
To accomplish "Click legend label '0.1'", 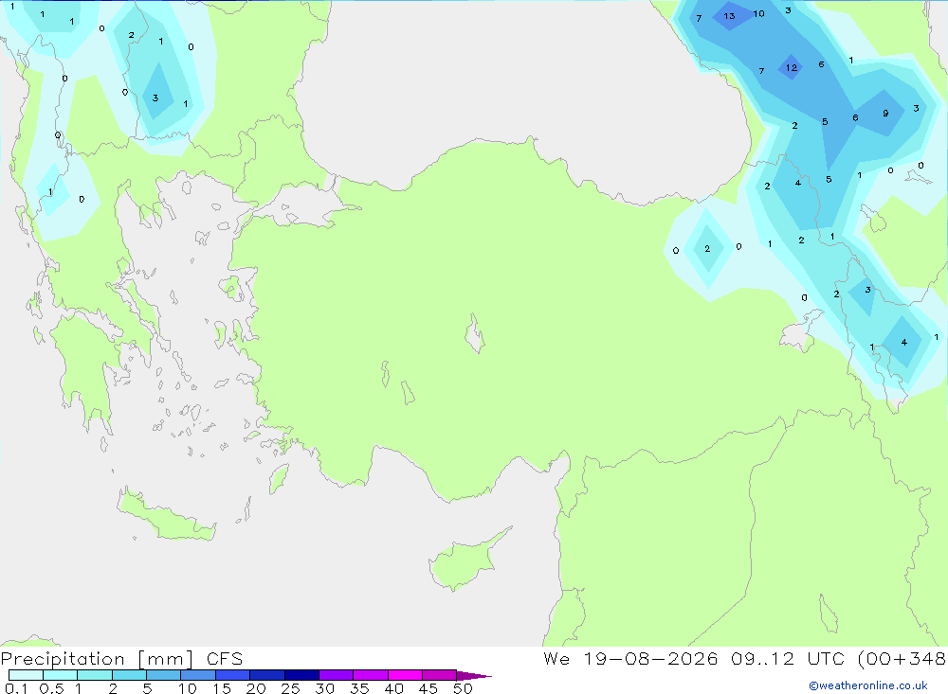I will click(x=16, y=688).
